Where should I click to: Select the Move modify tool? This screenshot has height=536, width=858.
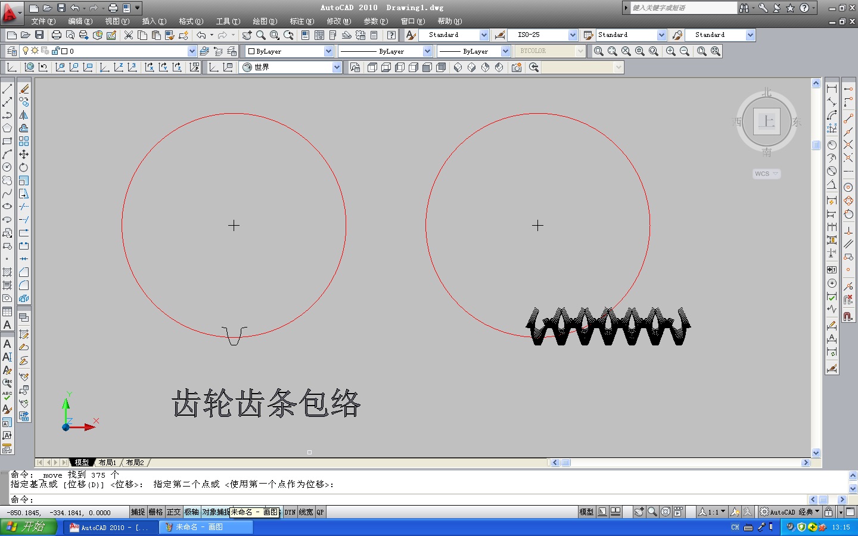point(24,154)
